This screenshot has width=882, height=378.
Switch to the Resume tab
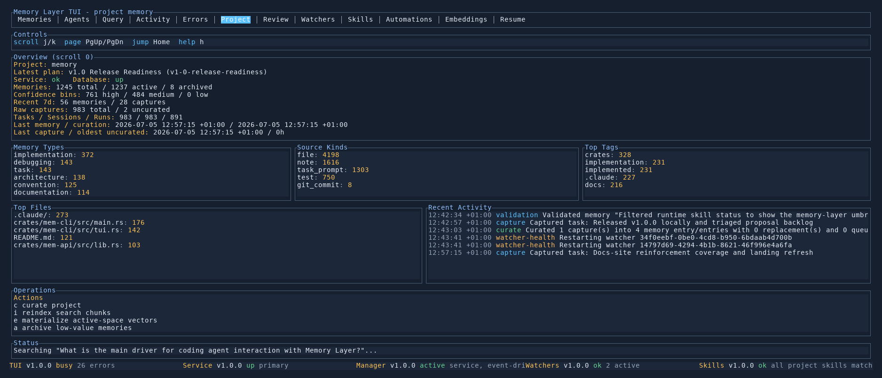[x=512, y=19]
